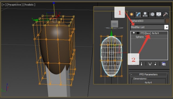Open the [Realistic] shading menu
The width and height of the screenshot is (173, 99).
tap(29, 5)
